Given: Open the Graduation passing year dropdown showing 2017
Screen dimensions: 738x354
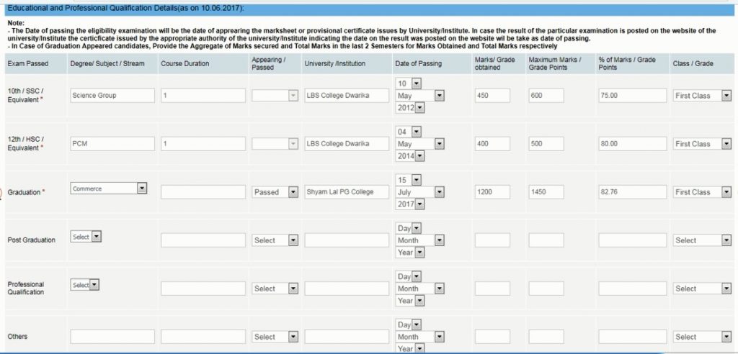Looking at the screenshot, I should tap(410, 204).
